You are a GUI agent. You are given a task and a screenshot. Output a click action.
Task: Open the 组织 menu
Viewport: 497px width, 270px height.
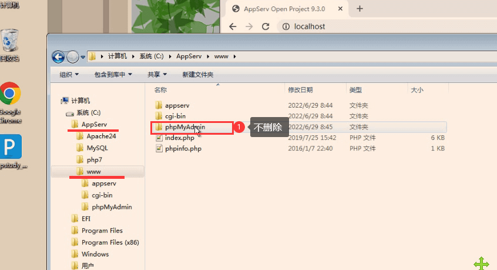point(69,75)
